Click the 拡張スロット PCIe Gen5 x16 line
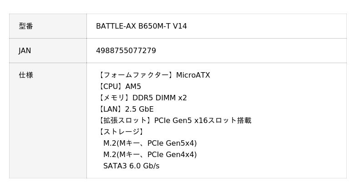Image resolution: width=364 pixels, height=192 pixels. (x=175, y=120)
